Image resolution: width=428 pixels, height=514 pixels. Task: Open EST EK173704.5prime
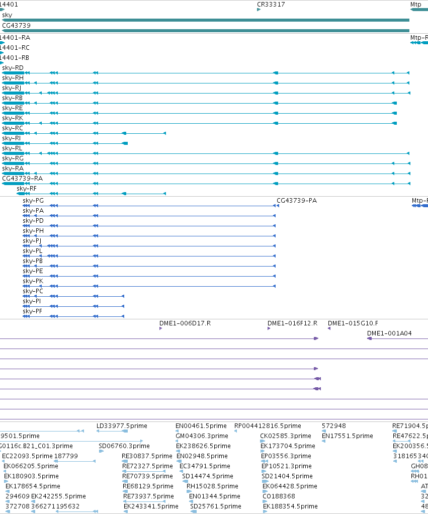coord(288,446)
